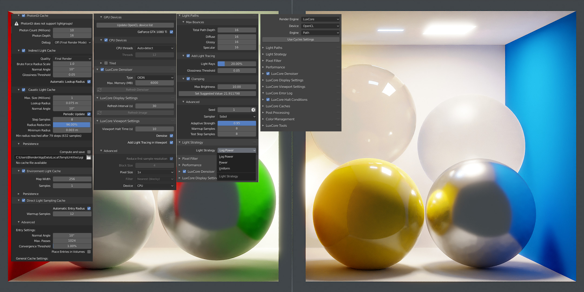Open the Sampler Sobol dropdown
The width and height of the screenshot is (584, 292).
[x=237, y=117]
